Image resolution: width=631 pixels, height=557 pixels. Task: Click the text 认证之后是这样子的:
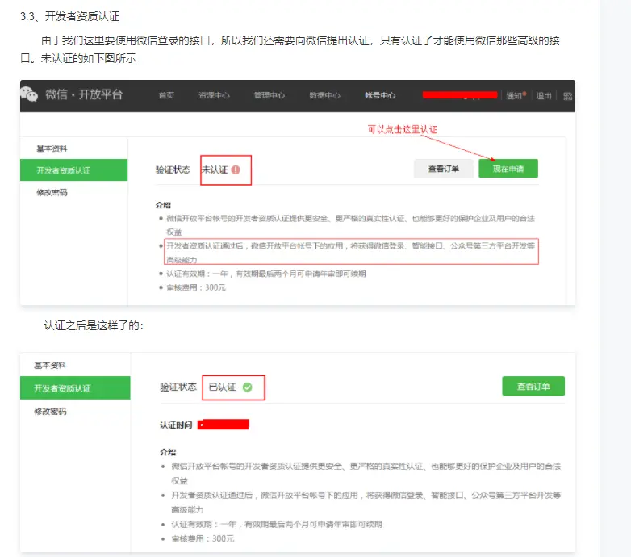tap(94, 325)
